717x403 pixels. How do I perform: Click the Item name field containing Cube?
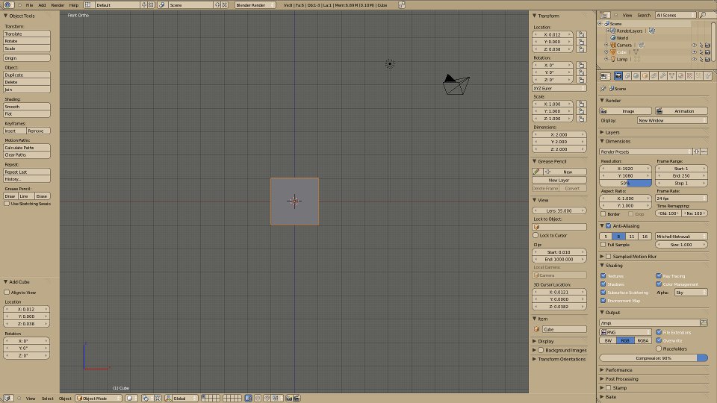(565, 329)
